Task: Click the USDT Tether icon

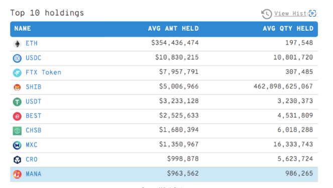Action: coord(17,102)
